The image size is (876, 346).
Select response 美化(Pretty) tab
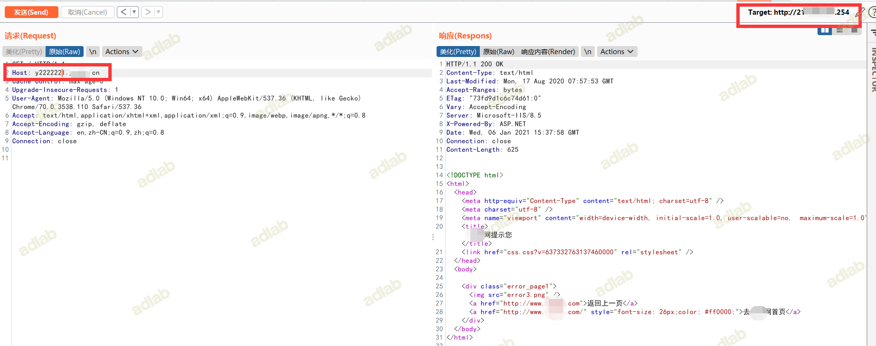458,52
